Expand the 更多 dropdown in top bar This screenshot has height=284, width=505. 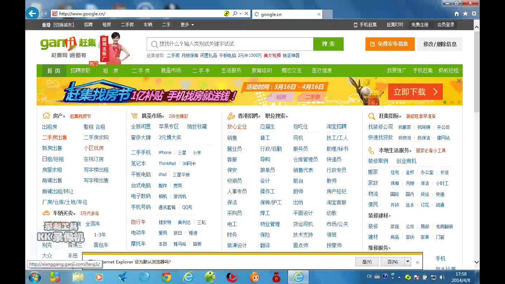(187, 24)
